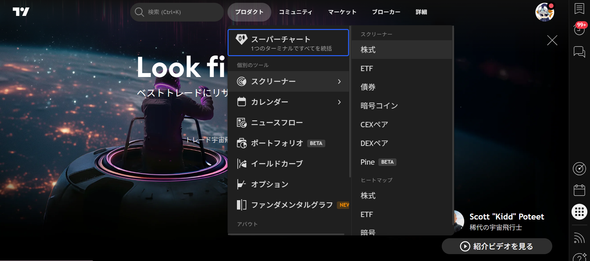
Task: Click 紹介ビデオを見る button
Action: (497, 246)
